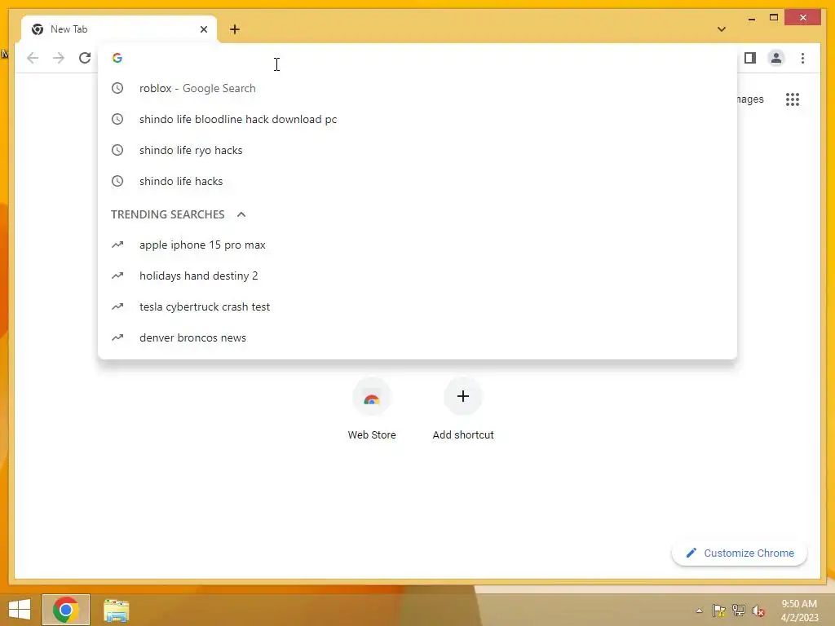Screen dimensions: 835x626
Task: Open the Action Center flag icon
Action: [x=719, y=611]
